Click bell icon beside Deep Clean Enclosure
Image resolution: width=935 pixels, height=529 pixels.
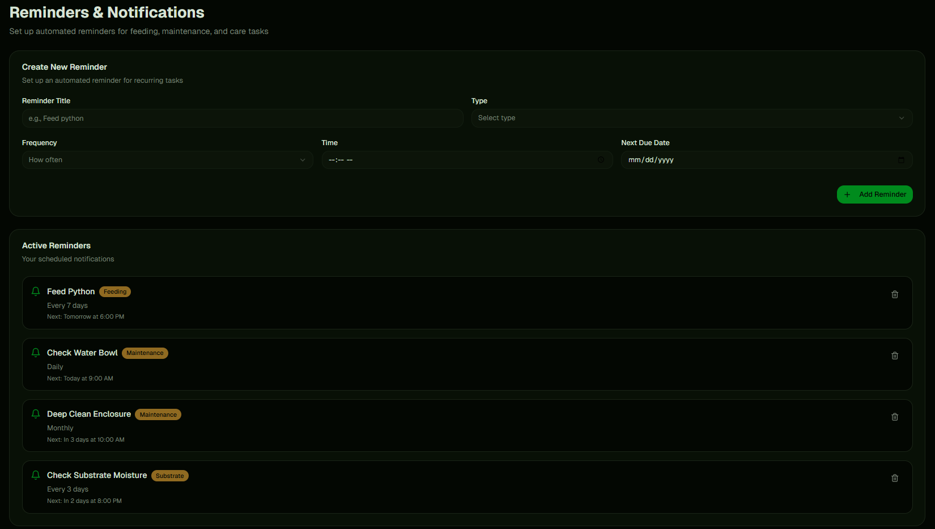pos(36,414)
